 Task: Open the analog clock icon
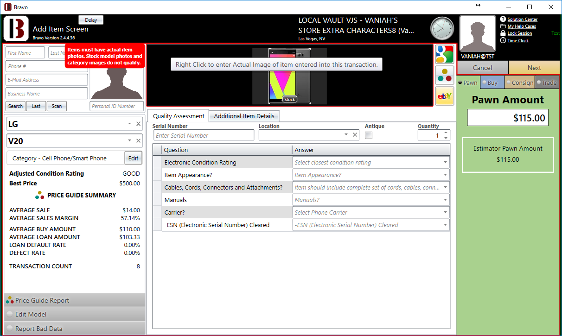click(x=442, y=28)
